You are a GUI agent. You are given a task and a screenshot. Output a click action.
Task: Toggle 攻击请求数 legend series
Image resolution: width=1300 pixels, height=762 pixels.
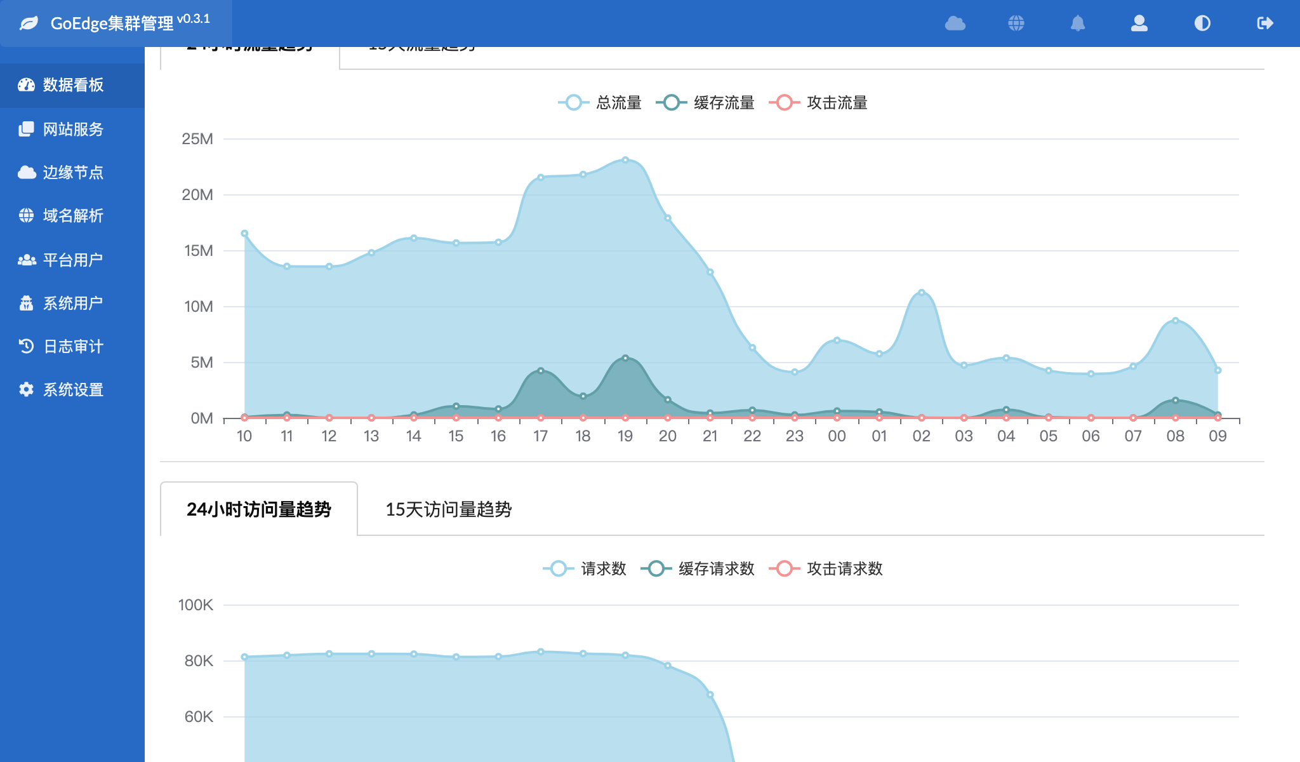826,568
